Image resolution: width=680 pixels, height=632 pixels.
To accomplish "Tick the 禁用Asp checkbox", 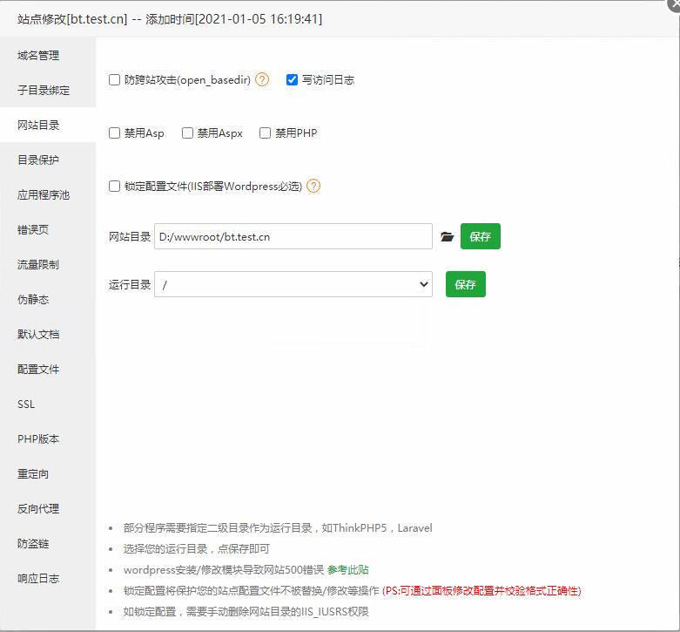I will [114, 133].
